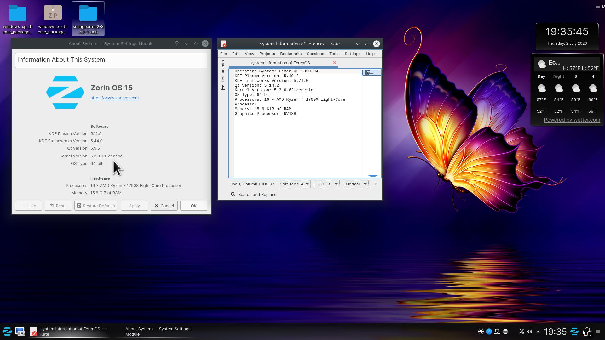The height and width of the screenshot is (340, 605).
Task: Click the File menu in Kate editor
Action: (x=223, y=54)
